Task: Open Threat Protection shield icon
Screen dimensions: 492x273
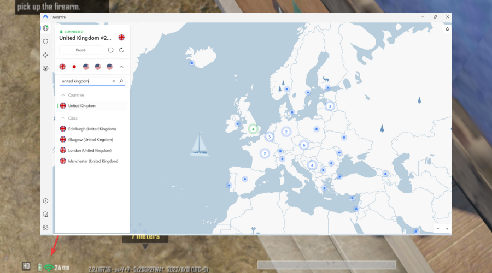Action: 45,41
